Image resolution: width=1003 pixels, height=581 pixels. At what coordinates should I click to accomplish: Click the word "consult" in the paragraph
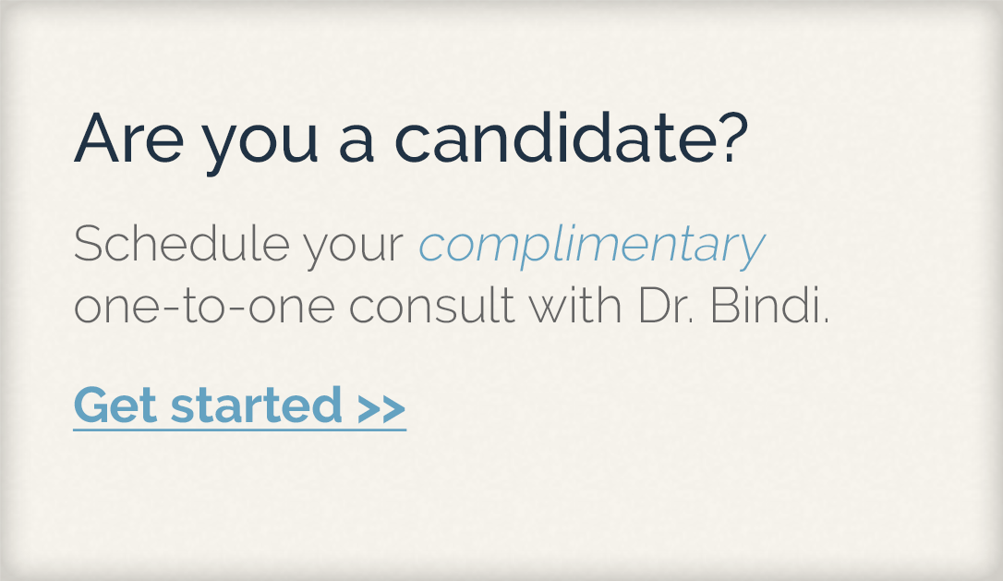pos(432,305)
